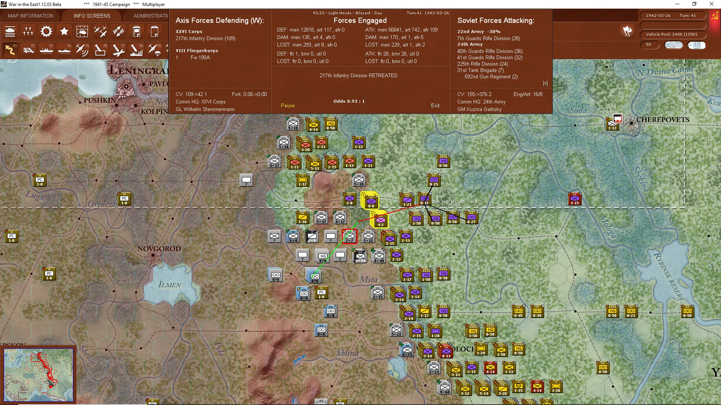Click the '217th Infantry Division (109)' entry
721x405 pixels.
point(205,38)
